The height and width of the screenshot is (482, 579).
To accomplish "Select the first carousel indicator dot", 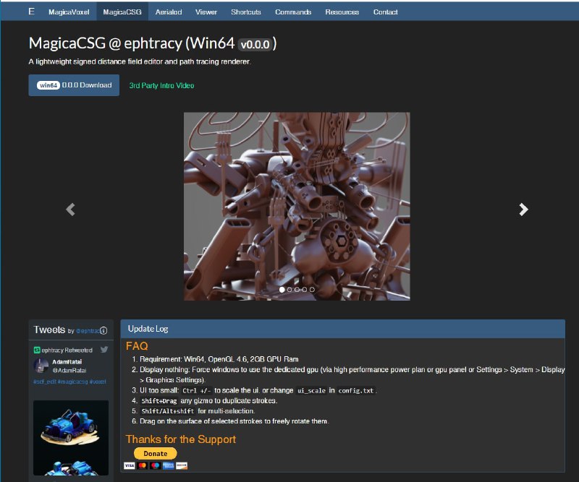I will (x=282, y=290).
